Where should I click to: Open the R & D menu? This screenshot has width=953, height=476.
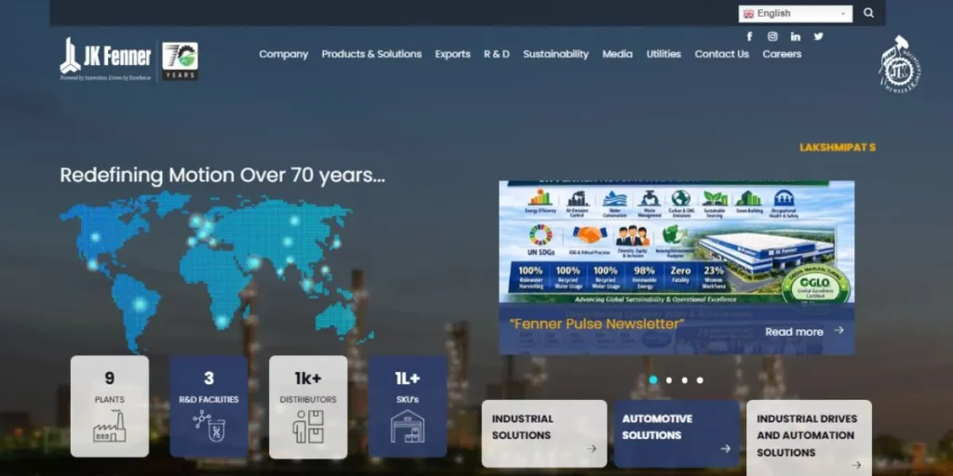pos(497,54)
